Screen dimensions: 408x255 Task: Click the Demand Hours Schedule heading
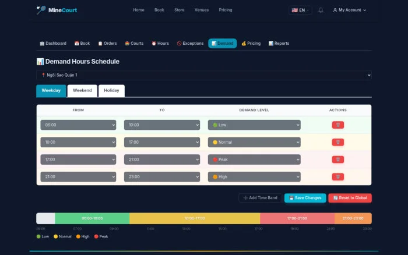(x=78, y=62)
